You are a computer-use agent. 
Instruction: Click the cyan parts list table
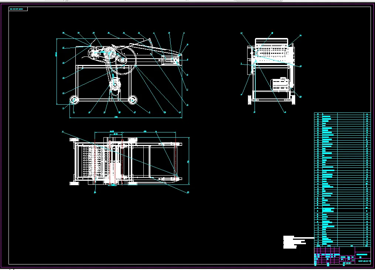click(342, 180)
